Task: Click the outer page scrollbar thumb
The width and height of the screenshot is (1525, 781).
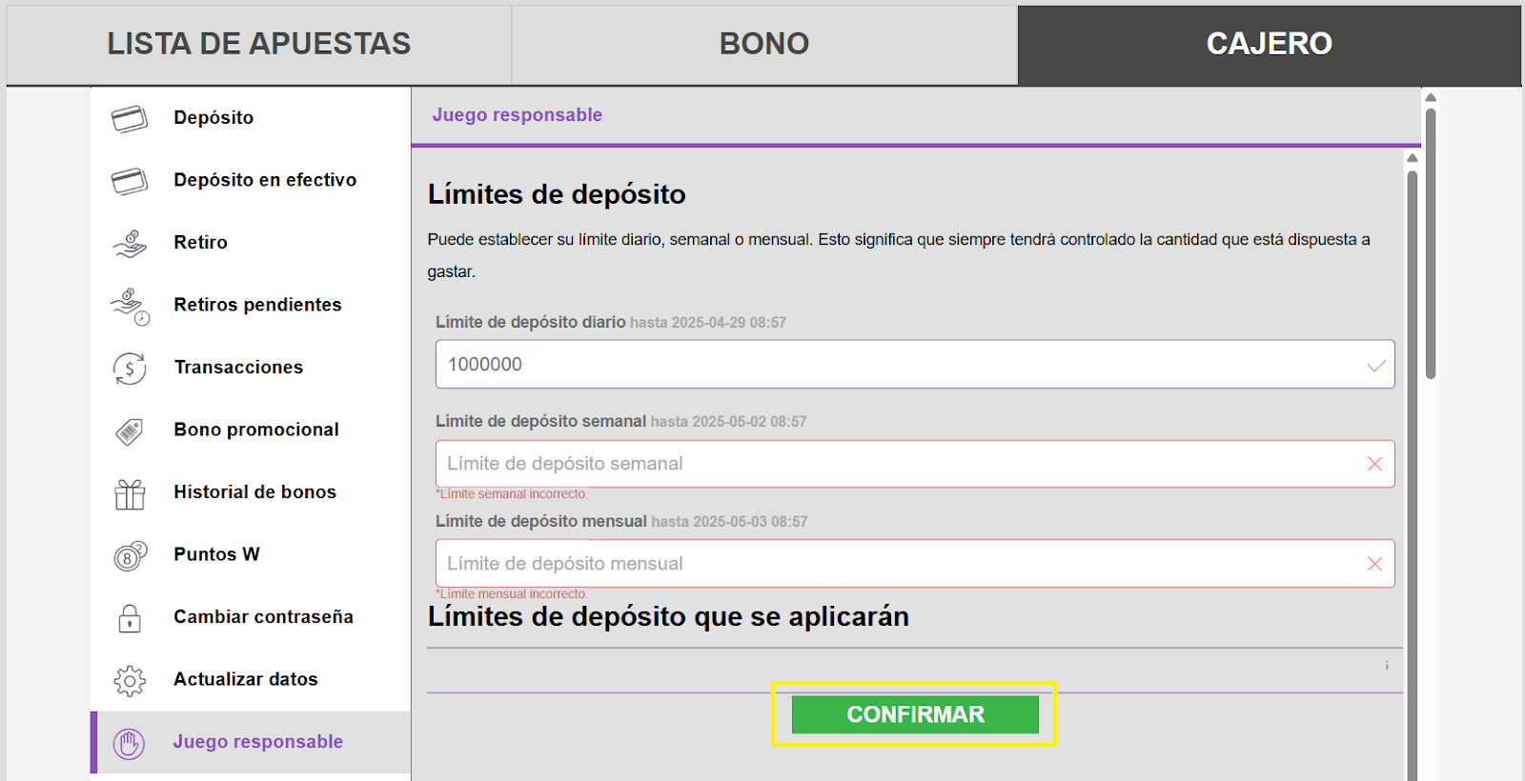Action: coord(1431,244)
